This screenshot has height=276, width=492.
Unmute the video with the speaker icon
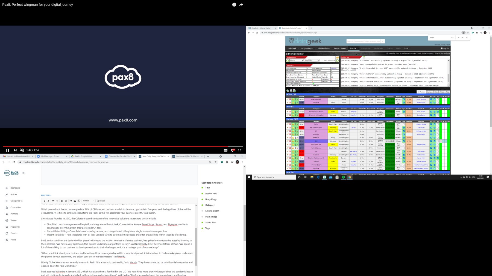point(22,150)
